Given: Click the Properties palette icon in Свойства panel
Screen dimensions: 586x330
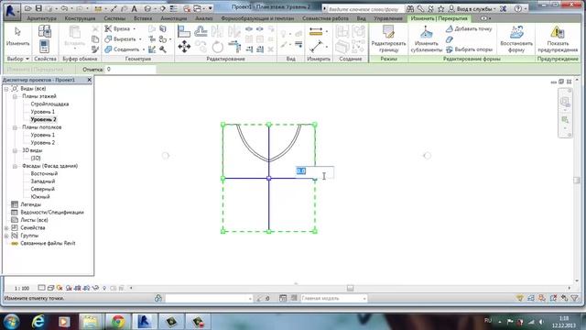Looking at the screenshot, I should point(45,47).
